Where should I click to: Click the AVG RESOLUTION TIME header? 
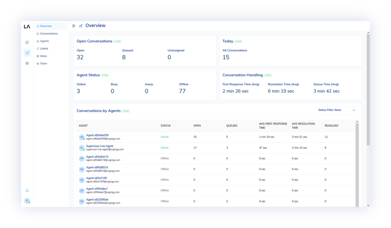tap(303, 126)
